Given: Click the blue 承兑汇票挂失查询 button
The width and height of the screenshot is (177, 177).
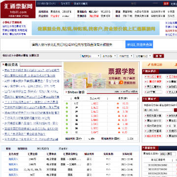Looking at the screenshot, I should pyautogui.click(x=139, y=45).
